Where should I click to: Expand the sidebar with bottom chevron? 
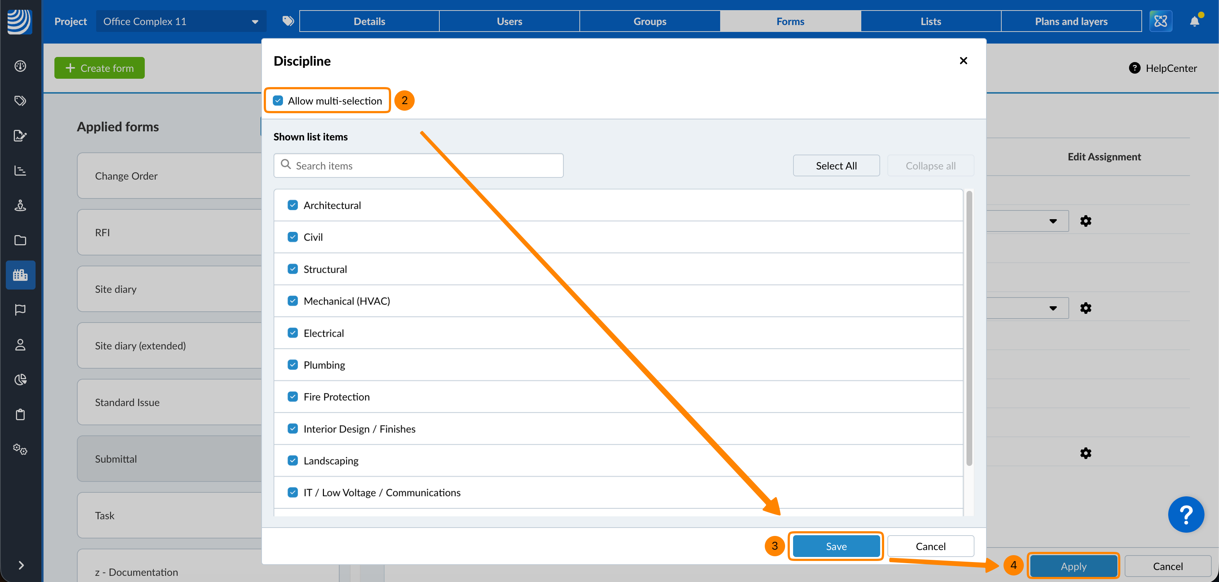coord(21,565)
